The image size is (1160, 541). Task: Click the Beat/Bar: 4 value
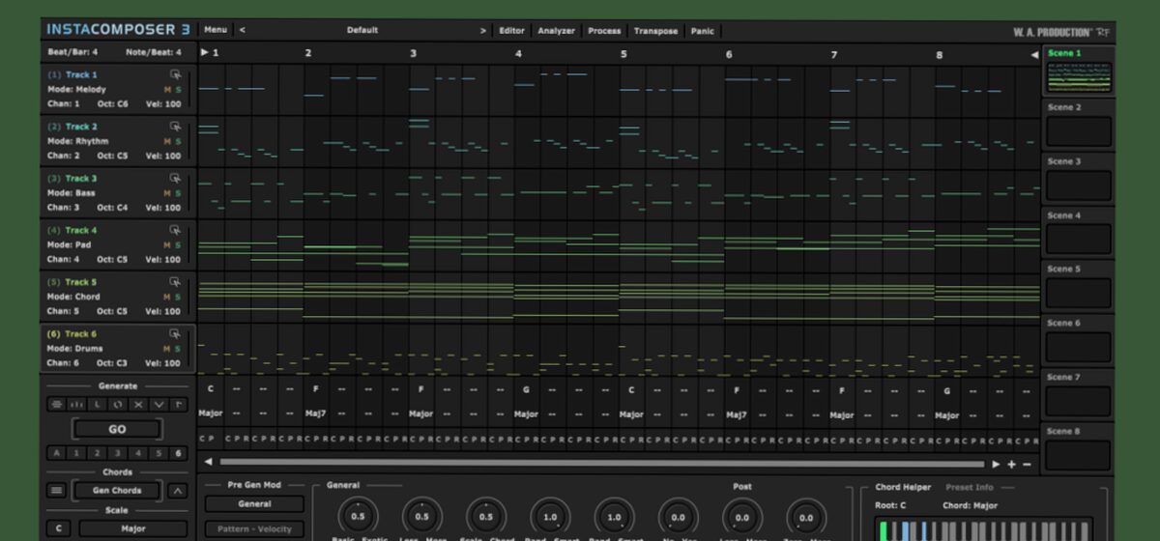tap(72, 52)
